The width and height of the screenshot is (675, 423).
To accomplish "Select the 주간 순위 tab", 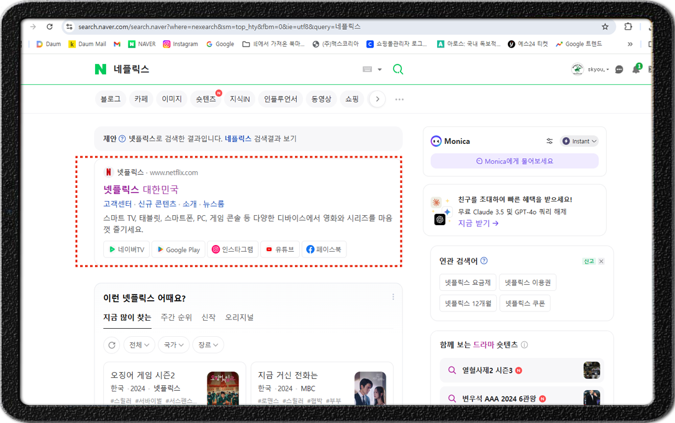I will [176, 318].
